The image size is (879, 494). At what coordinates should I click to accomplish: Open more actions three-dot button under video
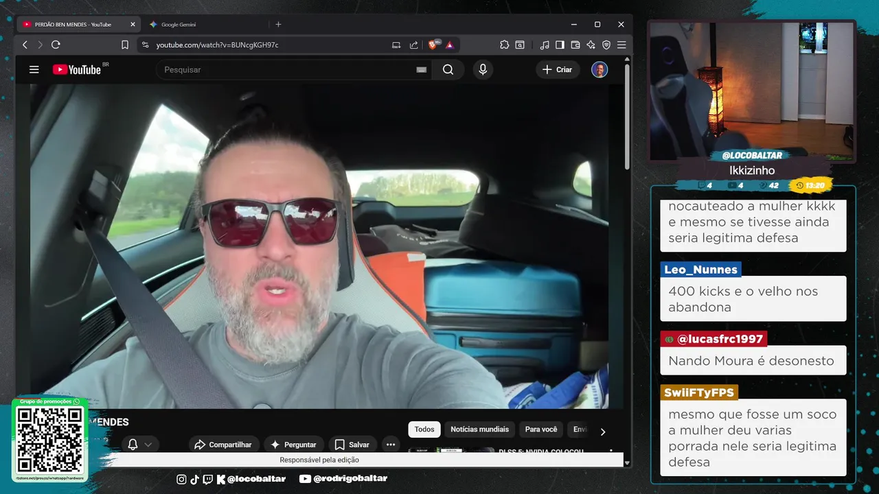pos(391,445)
